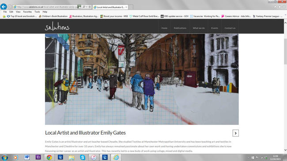Image resolution: width=287 pixels, height=161 pixels.
Task: Open Vacancies Working for Pe... bookmark
Action: click(x=205, y=16)
